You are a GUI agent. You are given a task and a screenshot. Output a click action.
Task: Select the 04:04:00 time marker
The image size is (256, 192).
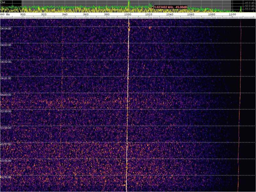(x=6, y=28)
